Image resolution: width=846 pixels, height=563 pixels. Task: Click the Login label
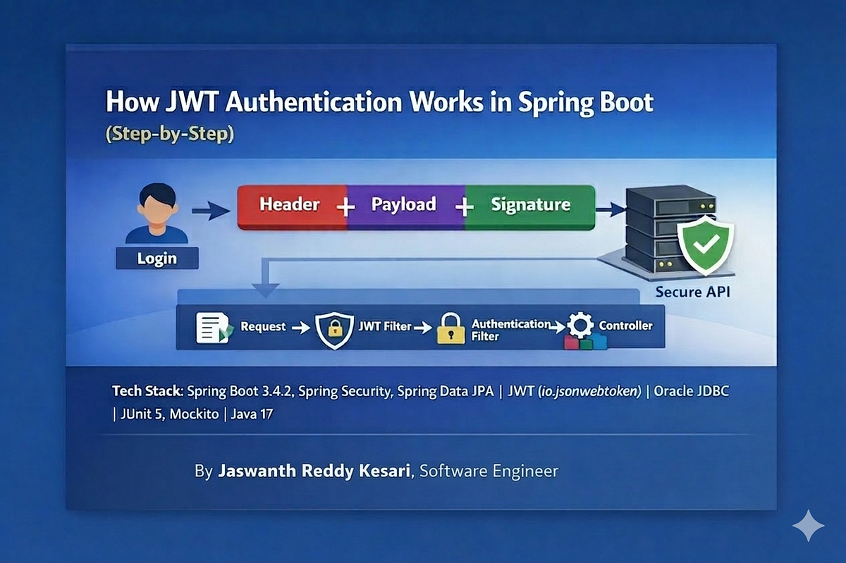[157, 258]
